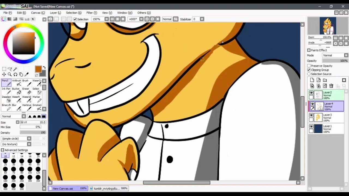Open the Edit menu
This screenshot has width=349, height=196.
(x=21, y=13)
